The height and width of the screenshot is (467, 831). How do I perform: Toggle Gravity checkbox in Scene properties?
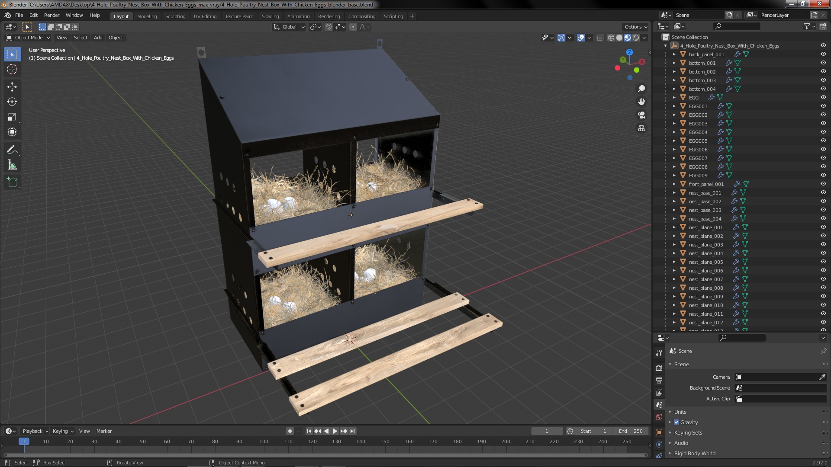pos(676,422)
